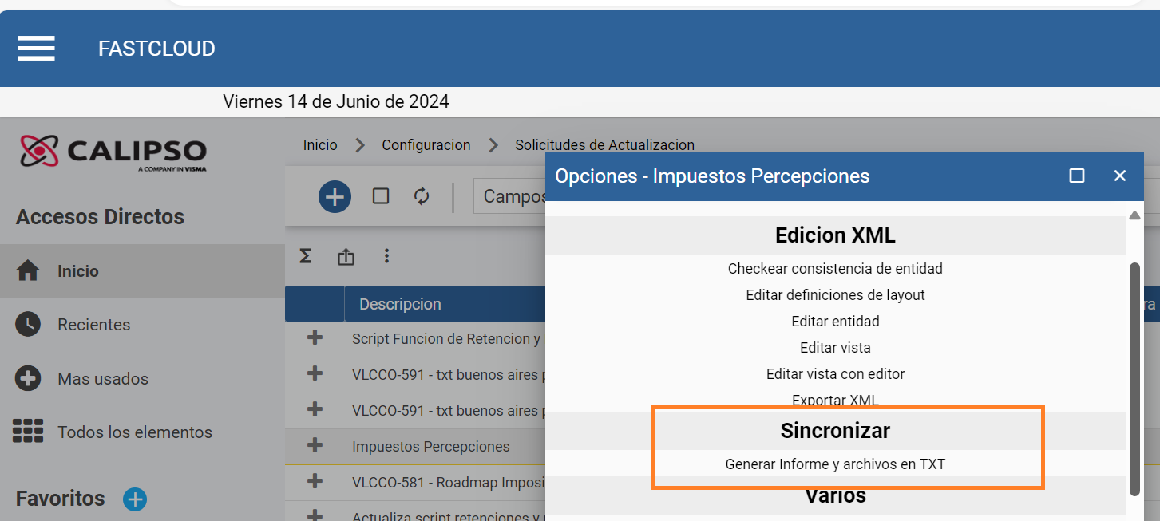Click the sigma totals icon
Screen dimensions: 1160x521
click(x=305, y=256)
